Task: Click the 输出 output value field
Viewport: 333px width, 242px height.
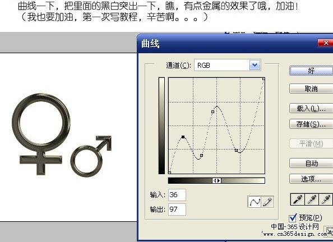Action: [x=177, y=210]
